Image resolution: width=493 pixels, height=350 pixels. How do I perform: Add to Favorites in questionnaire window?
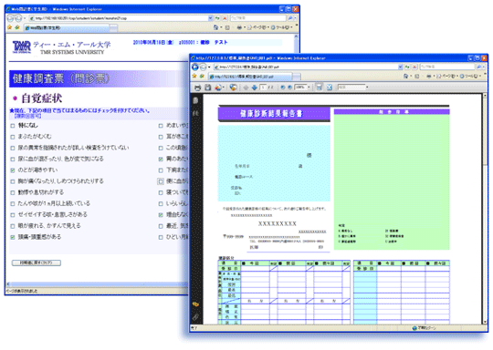click(17, 27)
